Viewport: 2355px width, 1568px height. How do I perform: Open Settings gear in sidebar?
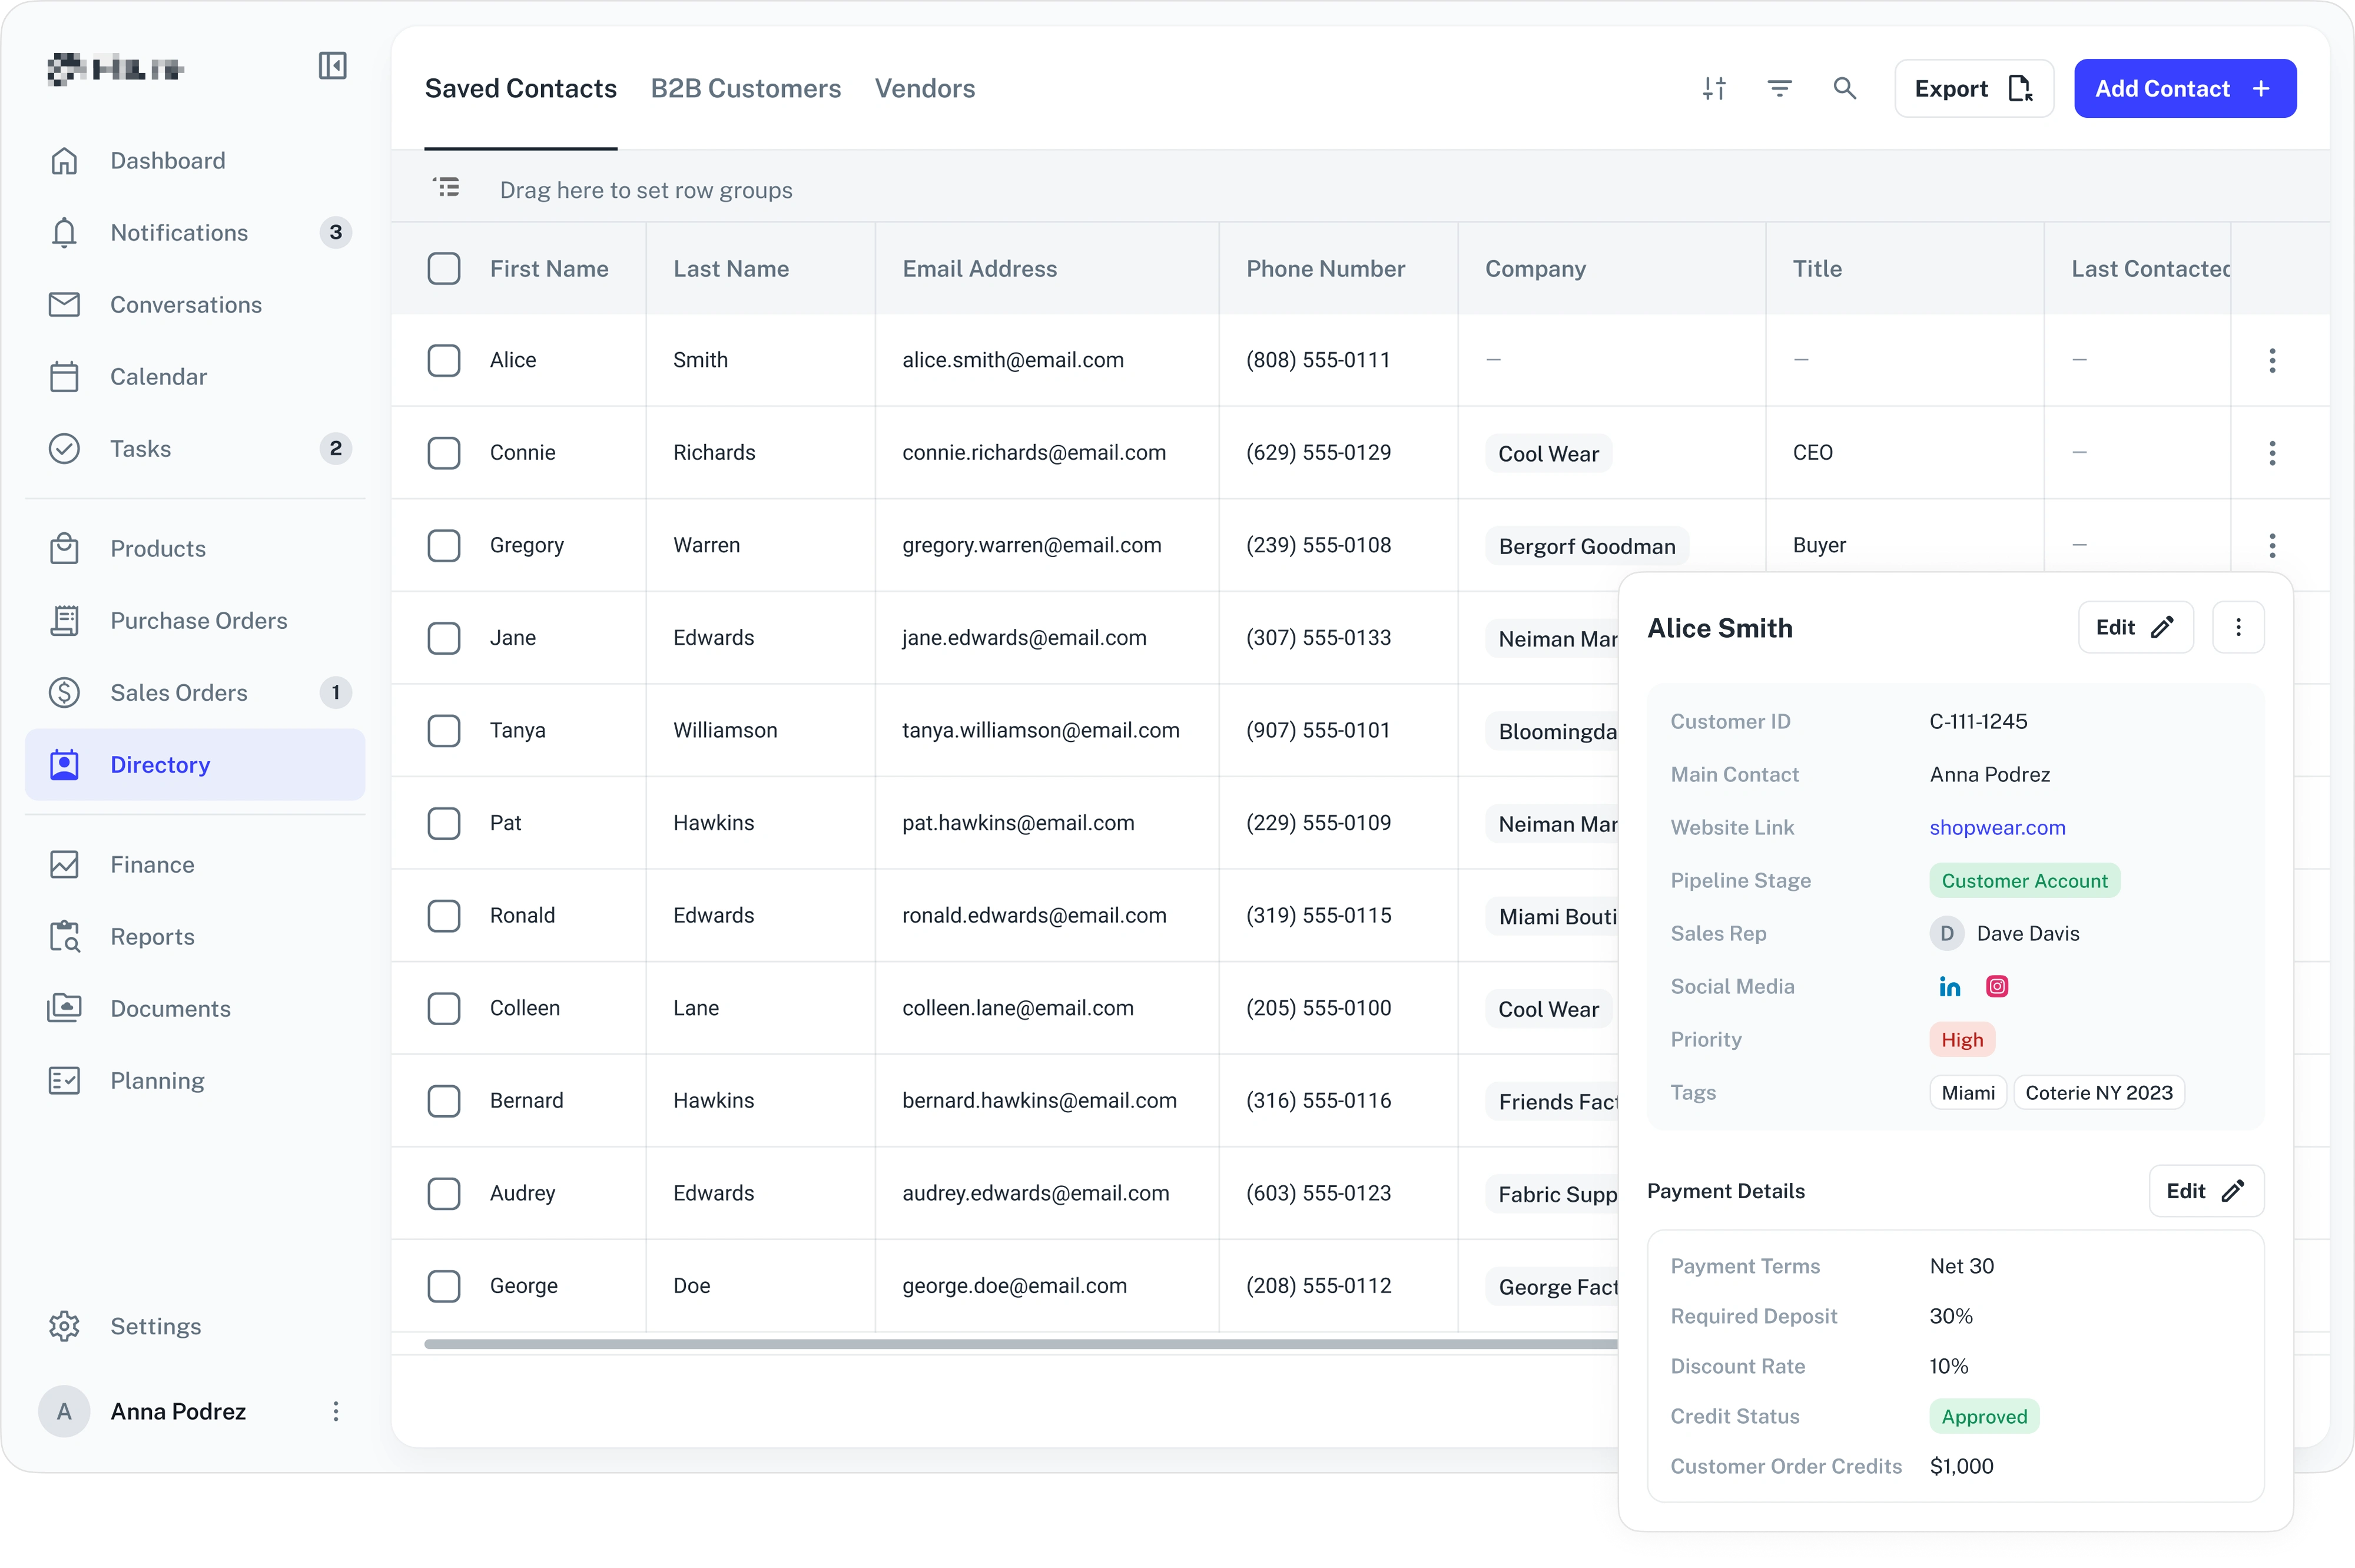(x=64, y=1326)
